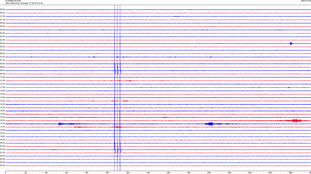This screenshot has width=311, height=174.
Task: Select the 07:30 trace time label
Action: click(x=2, y=60)
